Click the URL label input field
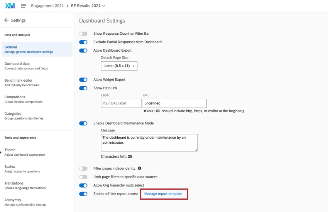Screen dimensions: 328x212 pos(121,103)
